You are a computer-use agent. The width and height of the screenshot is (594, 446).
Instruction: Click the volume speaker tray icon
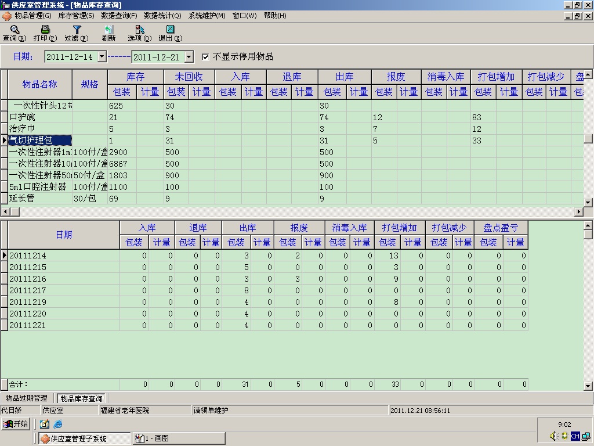553,436
